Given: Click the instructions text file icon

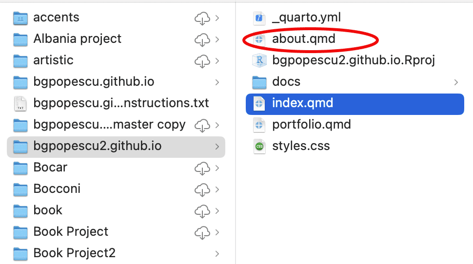Looking at the screenshot, I should (x=20, y=103).
